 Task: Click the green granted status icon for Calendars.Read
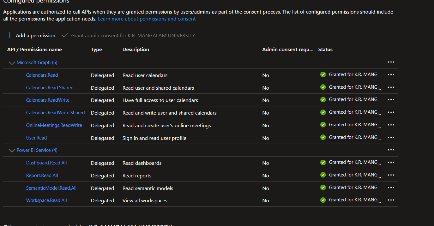pyautogui.click(x=323, y=74)
